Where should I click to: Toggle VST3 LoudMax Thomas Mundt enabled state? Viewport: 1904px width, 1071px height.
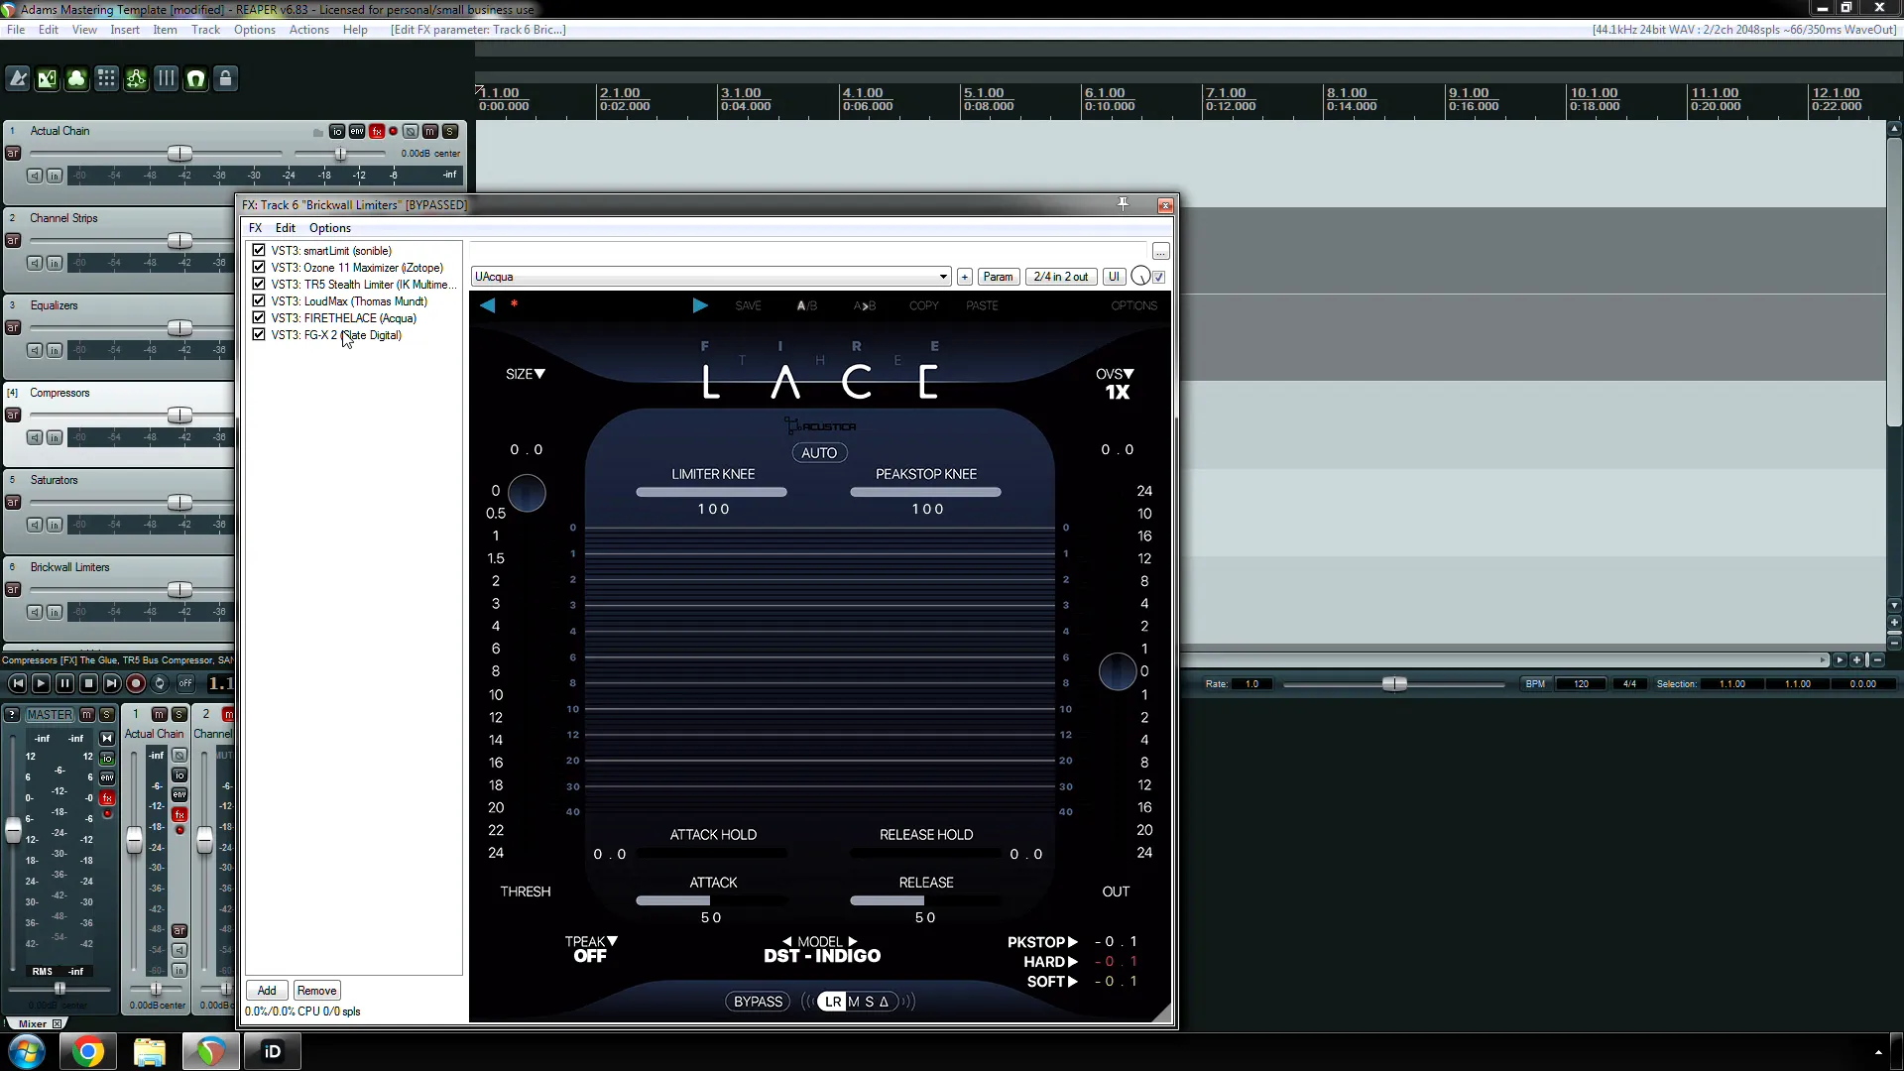coord(259,300)
